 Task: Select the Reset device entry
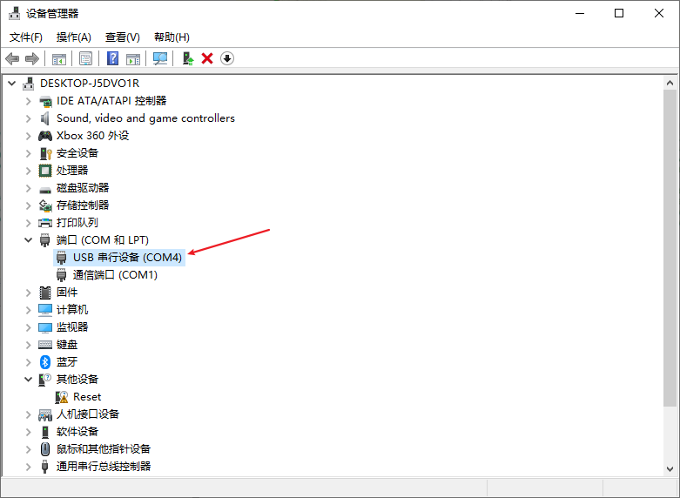point(87,397)
